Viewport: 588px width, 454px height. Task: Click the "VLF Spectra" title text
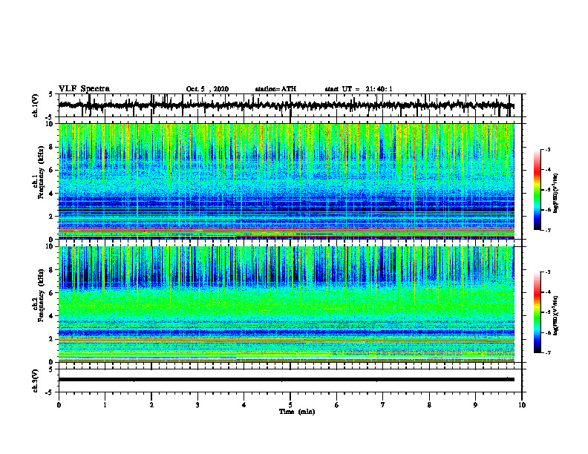point(84,89)
